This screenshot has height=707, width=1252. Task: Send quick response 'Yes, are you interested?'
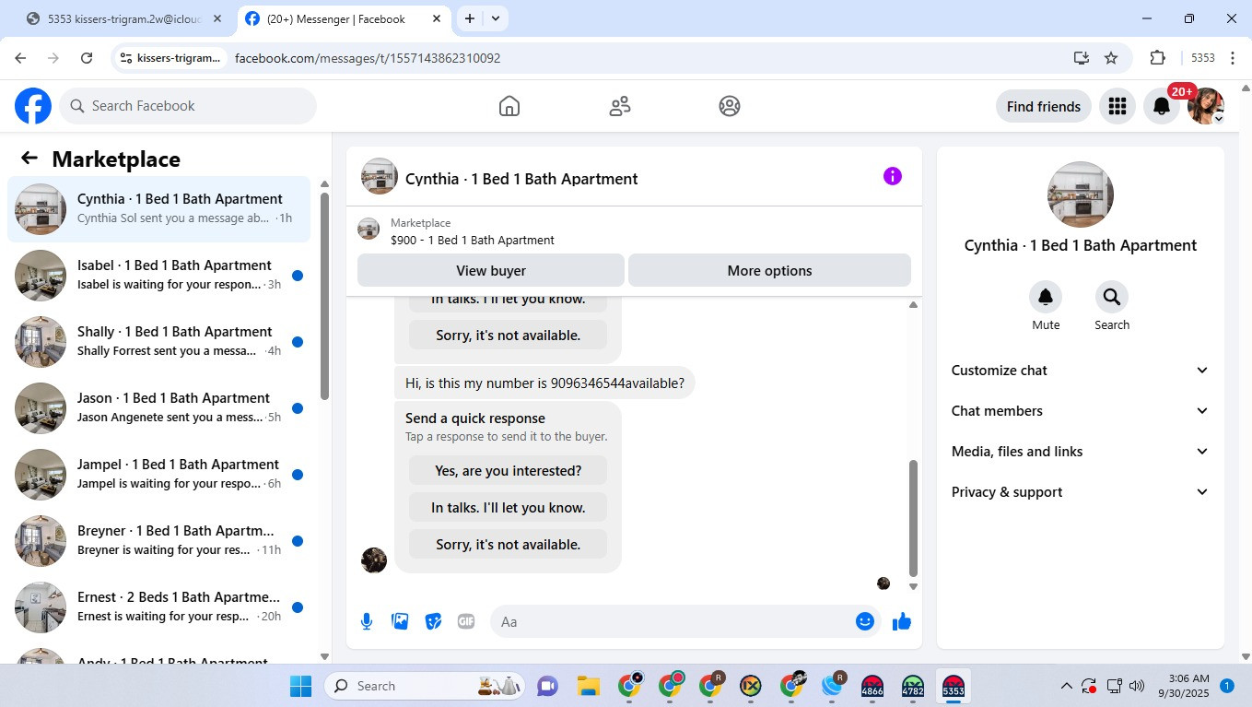coord(508,470)
